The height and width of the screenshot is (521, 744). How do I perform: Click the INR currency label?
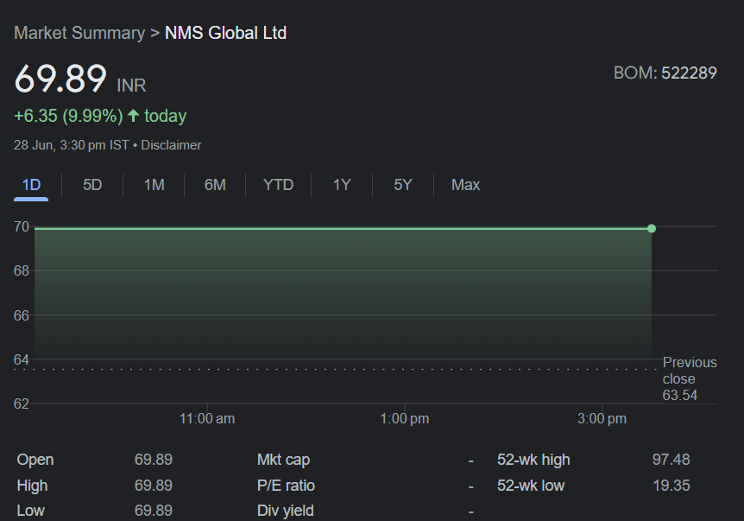131,86
